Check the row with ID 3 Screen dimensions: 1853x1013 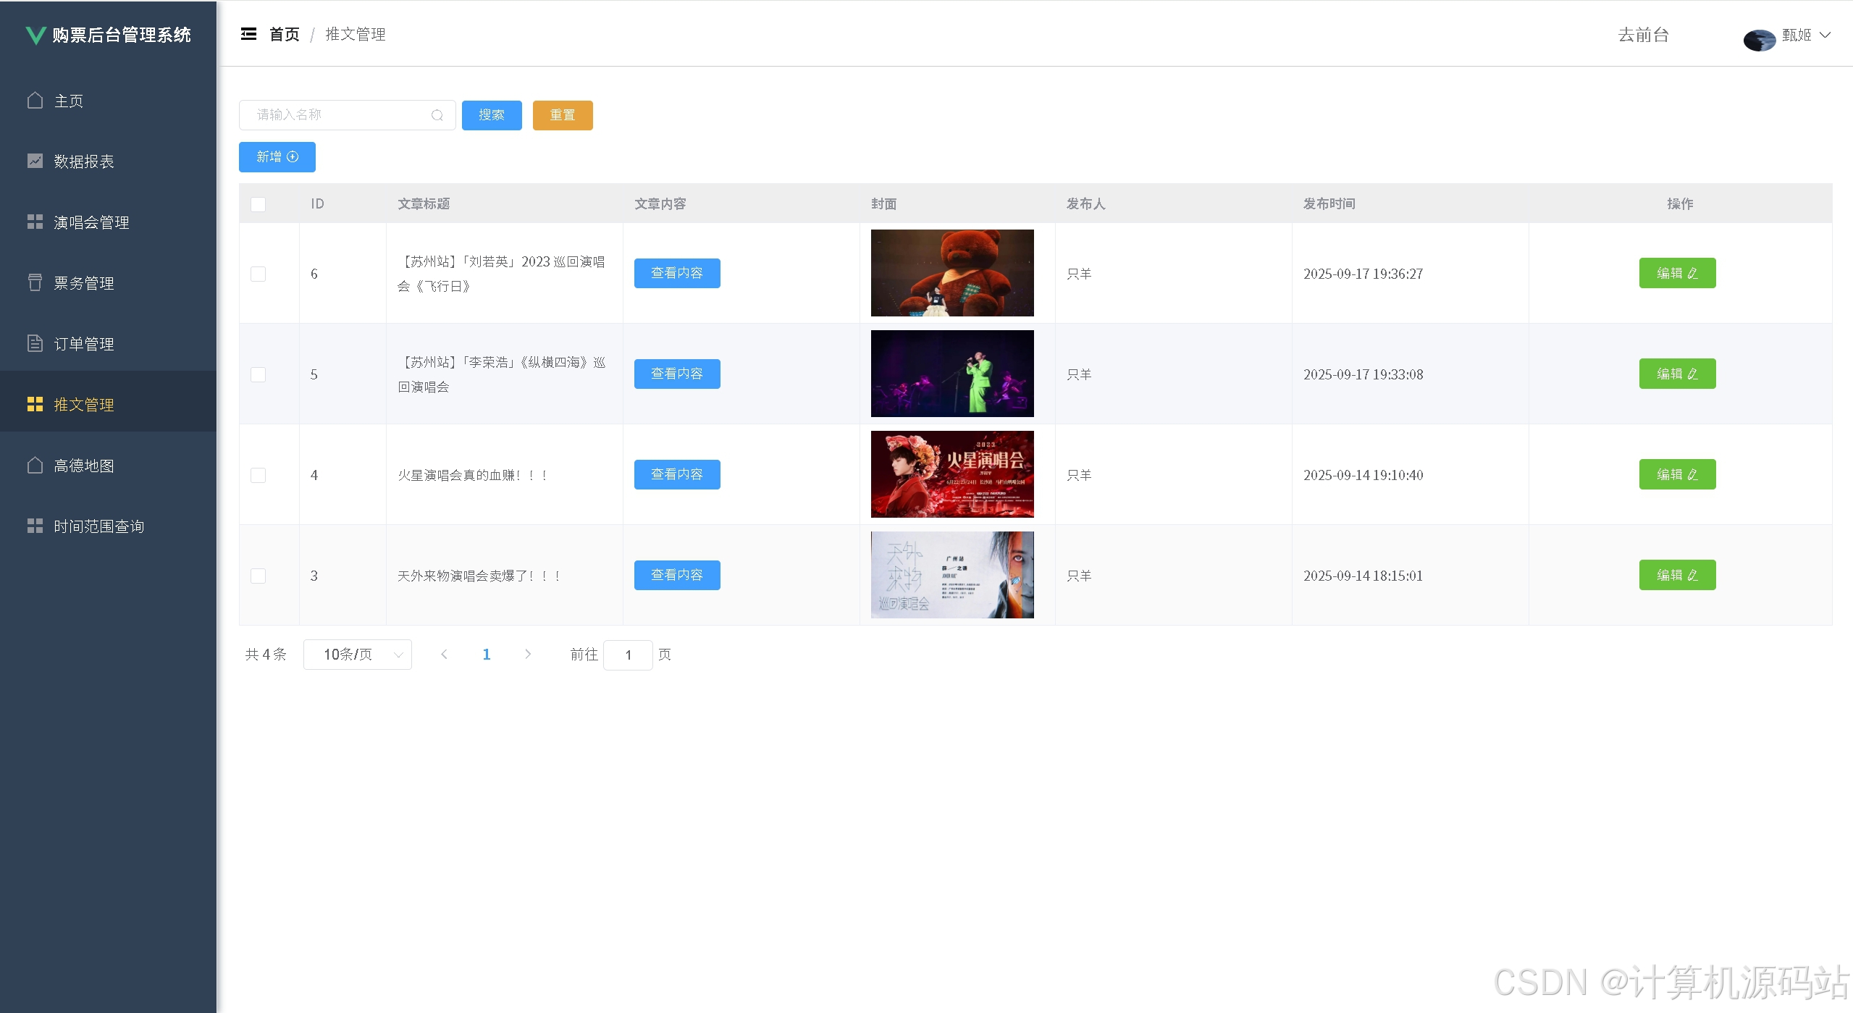[258, 576]
